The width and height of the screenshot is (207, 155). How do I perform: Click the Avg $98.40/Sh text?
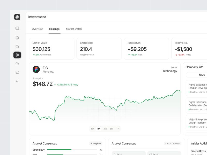87,55
